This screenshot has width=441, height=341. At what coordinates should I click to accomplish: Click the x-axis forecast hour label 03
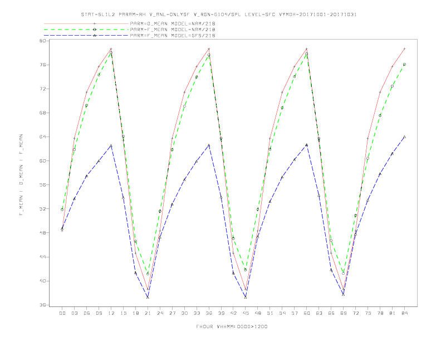pos(74,313)
